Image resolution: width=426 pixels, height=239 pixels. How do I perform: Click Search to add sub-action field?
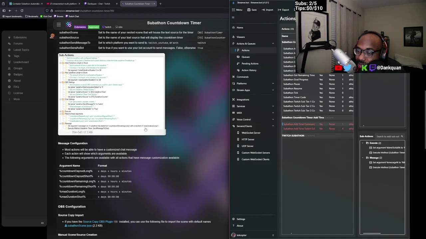click(x=389, y=136)
